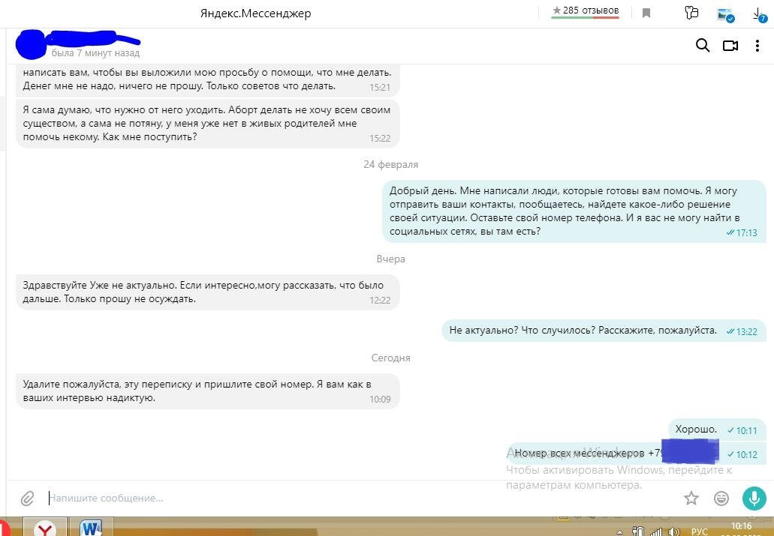Click the Яндекс.Мессенджер page title
The height and width of the screenshot is (536, 774).
pos(256,13)
